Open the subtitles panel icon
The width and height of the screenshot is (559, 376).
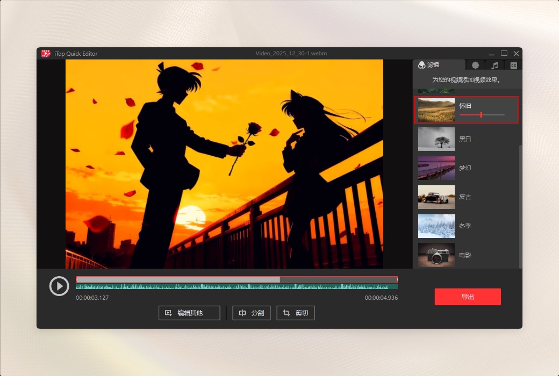tap(514, 64)
